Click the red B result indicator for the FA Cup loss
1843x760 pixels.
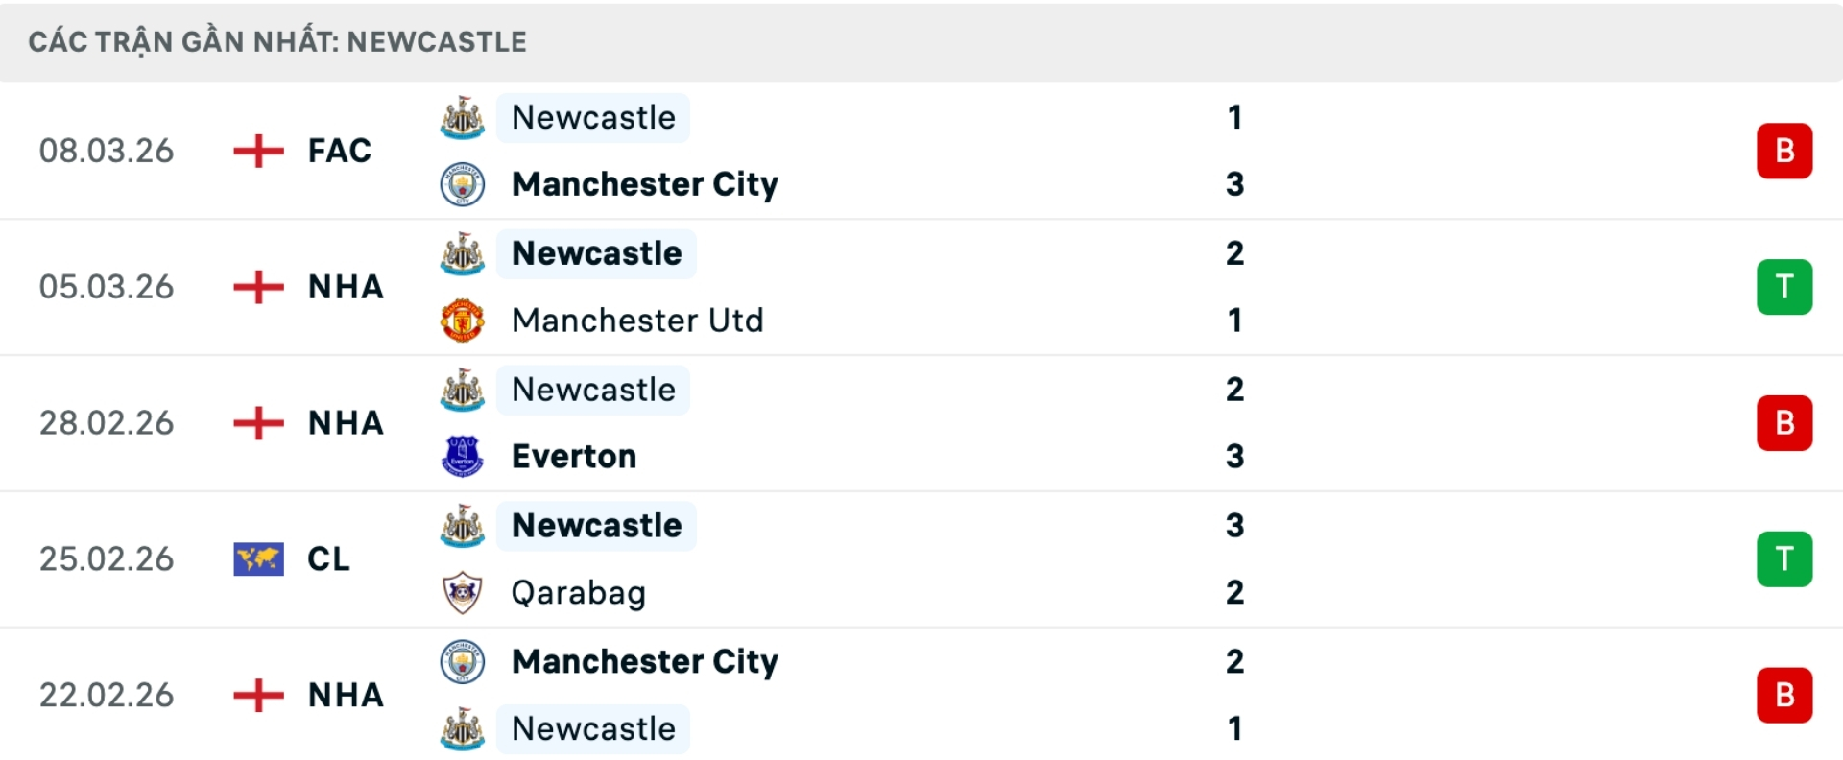1784,151
